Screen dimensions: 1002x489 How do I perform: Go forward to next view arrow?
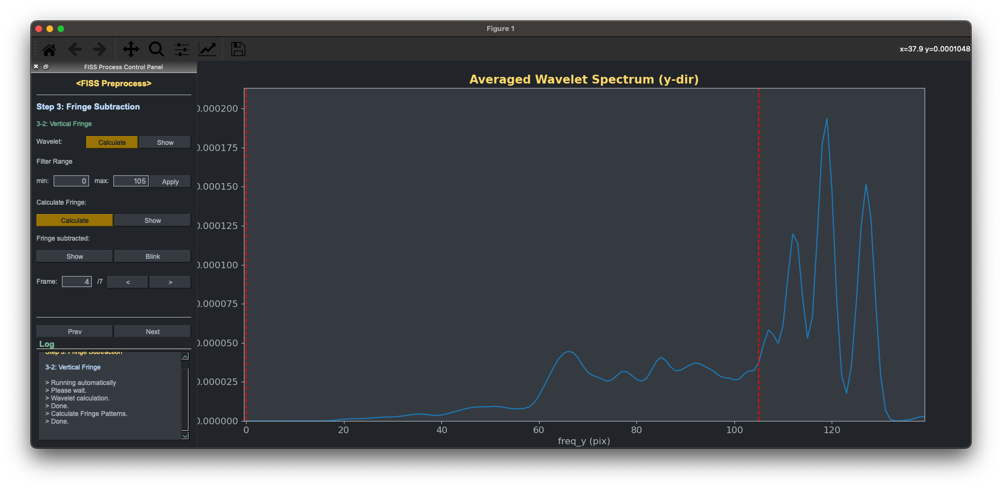tap(100, 50)
